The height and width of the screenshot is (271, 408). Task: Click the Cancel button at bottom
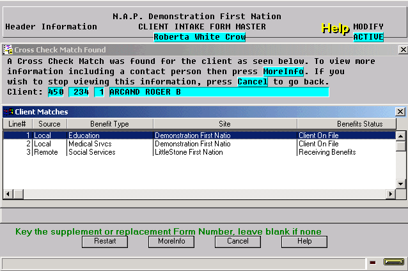point(238,242)
